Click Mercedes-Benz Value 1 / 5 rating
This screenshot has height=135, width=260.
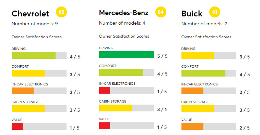[162, 127]
